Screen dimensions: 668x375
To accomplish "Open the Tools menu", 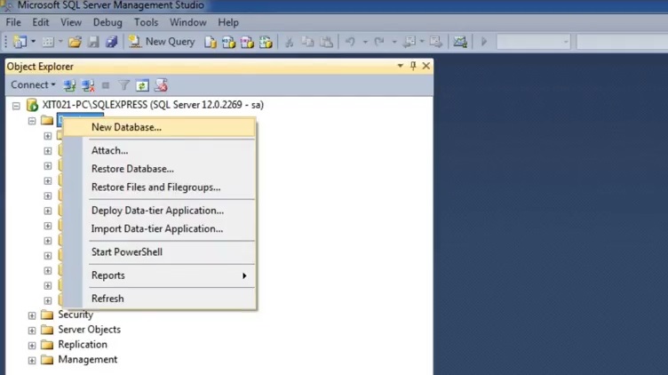I will pos(146,22).
